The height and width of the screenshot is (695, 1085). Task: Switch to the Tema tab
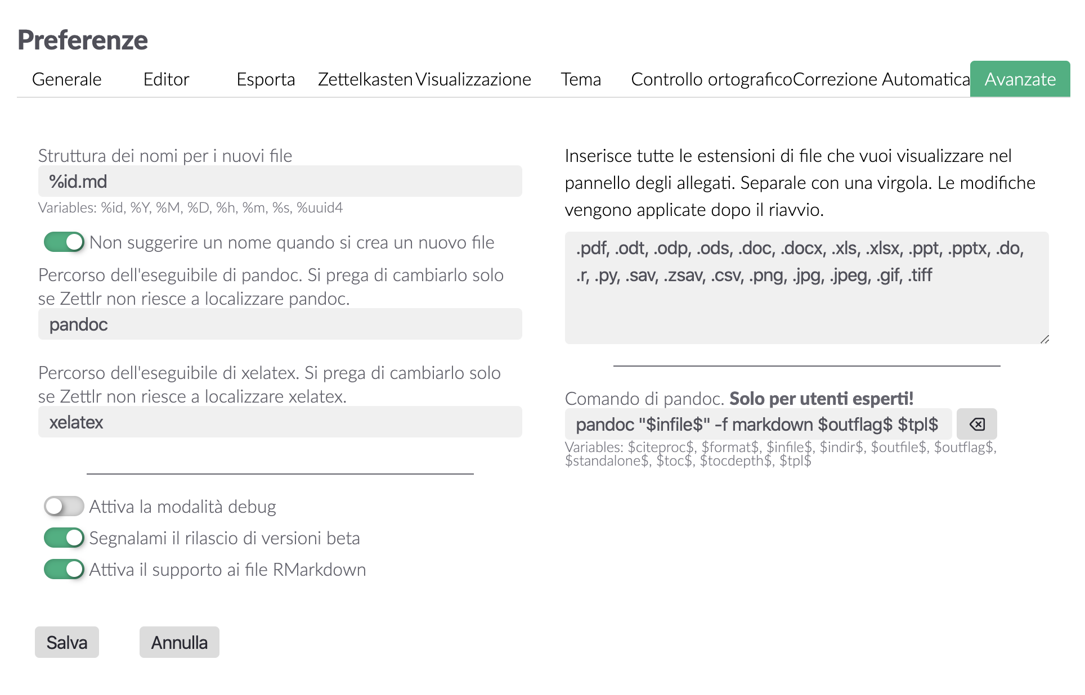tap(581, 79)
